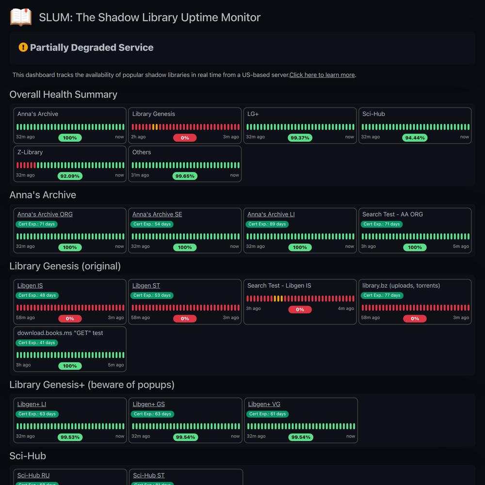Open the Sci-Hub ST link
Image resolution: width=485 pixels, height=485 pixels.
pos(149,475)
